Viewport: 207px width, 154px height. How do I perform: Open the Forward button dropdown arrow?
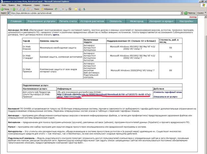coord(17,9)
